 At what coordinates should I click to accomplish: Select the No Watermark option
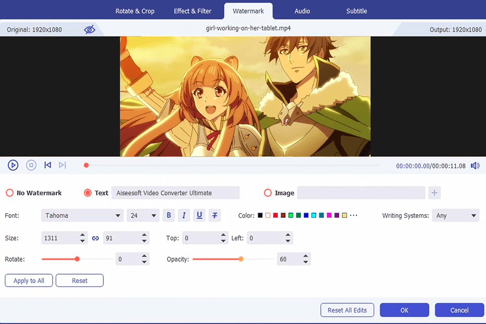(9, 193)
